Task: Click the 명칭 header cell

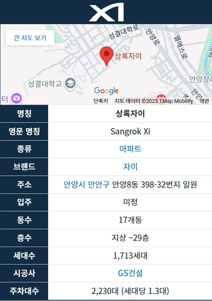Action: click(24, 113)
